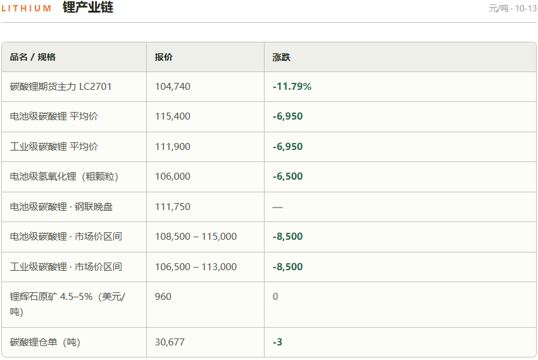Click the price 104,740
The width and height of the screenshot is (538, 360).
tap(173, 87)
